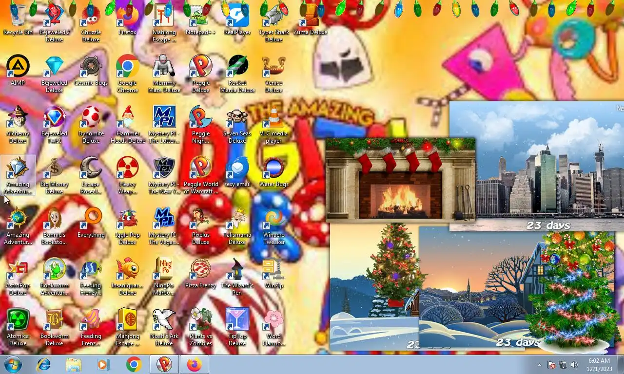The width and height of the screenshot is (624, 374).
Task: Click Talismania Deluxe desktop icon
Action: (237, 225)
